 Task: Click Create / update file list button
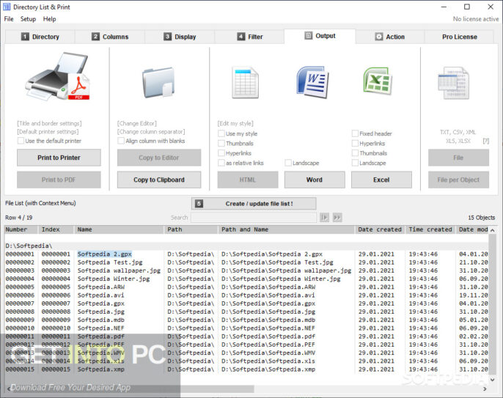tap(254, 204)
